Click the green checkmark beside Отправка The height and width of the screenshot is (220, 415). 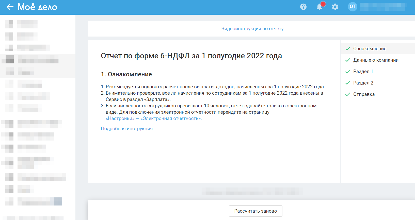(x=348, y=94)
